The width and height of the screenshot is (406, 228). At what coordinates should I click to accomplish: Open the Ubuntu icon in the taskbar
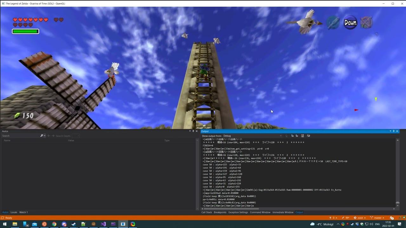pyautogui.click(x=44, y=224)
